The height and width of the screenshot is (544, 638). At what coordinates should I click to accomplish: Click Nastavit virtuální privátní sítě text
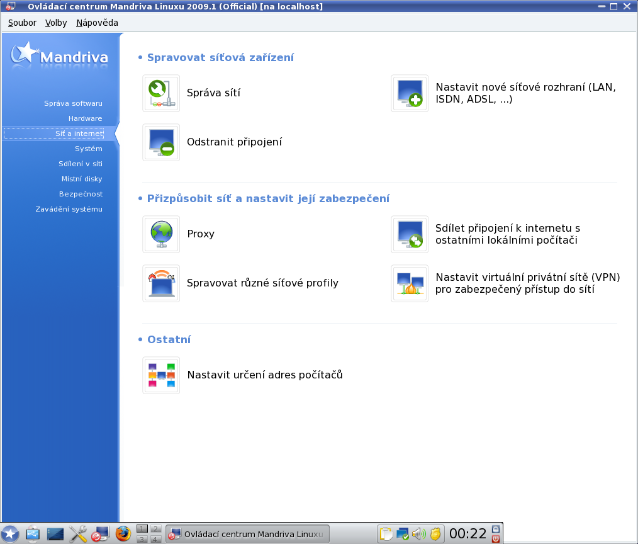[528, 283]
